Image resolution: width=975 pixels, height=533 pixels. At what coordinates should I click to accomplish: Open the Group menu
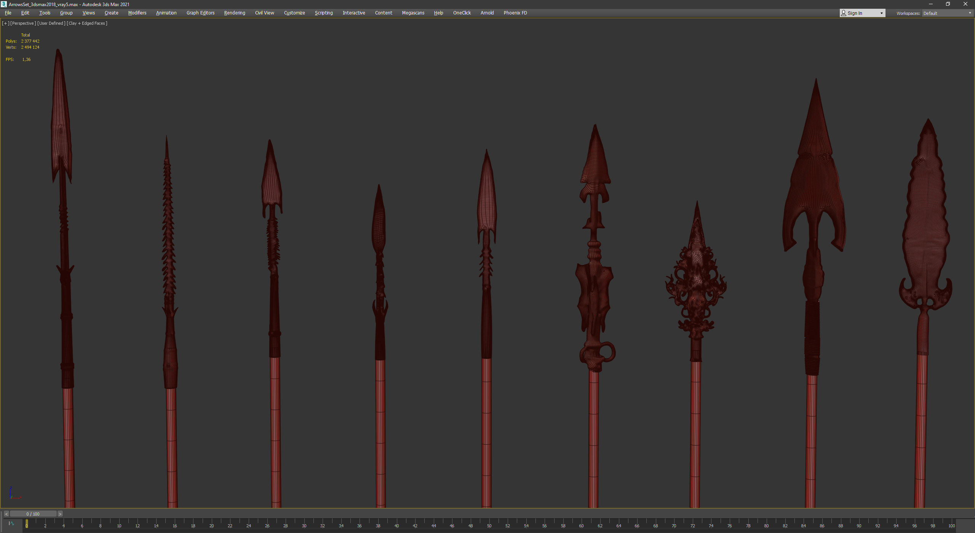tap(66, 13)
